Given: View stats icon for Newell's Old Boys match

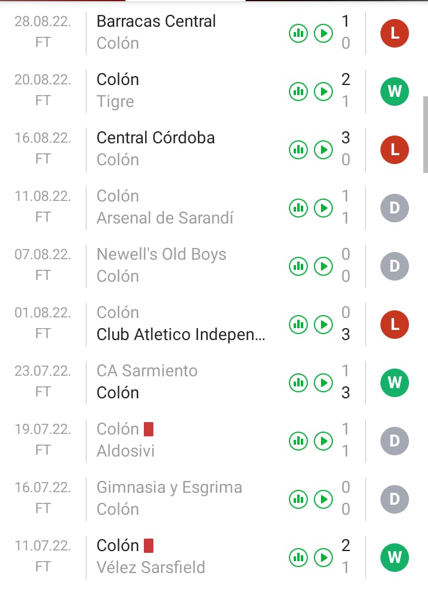Looking at the screenshot, I should click(298, 266).
